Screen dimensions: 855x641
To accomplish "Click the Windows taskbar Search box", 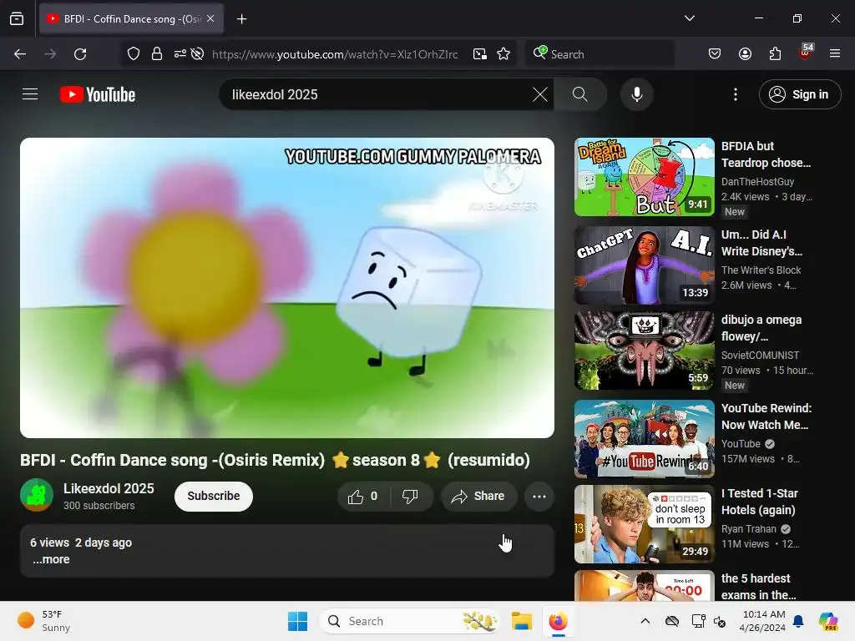I will pos(409,621).
